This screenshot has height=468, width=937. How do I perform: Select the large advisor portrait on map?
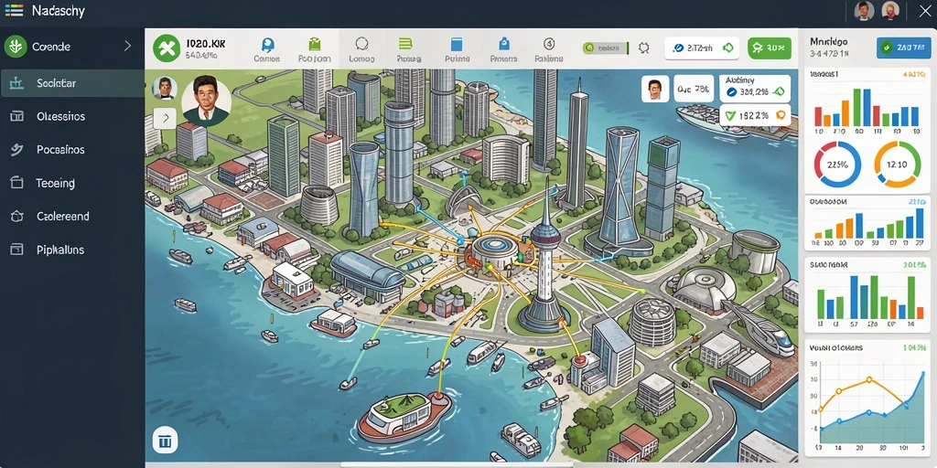(206, 101)
